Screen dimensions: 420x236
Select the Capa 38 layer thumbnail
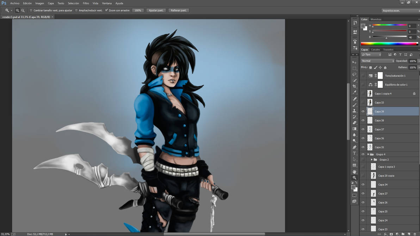tap(370, 120)
